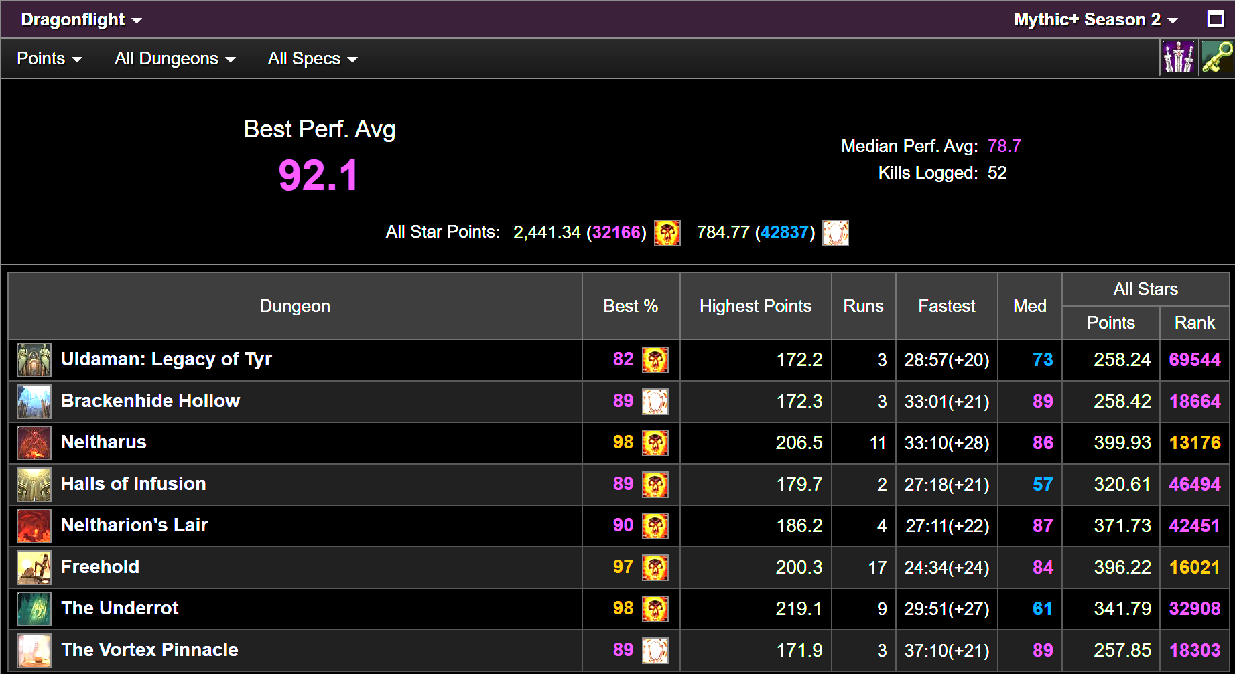The image size is (1235, 674).
Task: Click the 78.7 Median Perf. Avg value
Action: (1004, 146)
